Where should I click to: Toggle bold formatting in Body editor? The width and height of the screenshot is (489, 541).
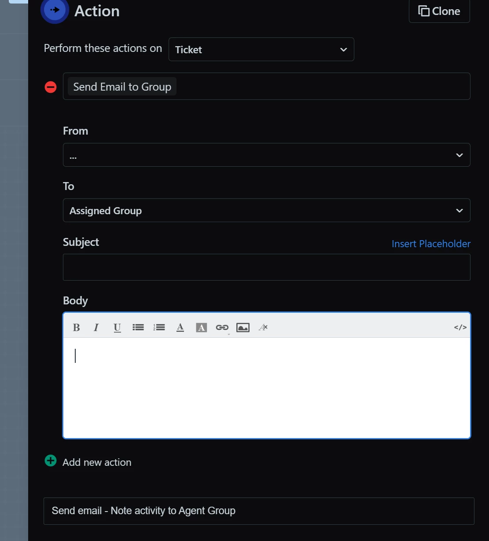click(77, 327)
